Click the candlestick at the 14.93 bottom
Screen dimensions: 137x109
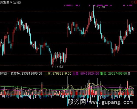52,62
